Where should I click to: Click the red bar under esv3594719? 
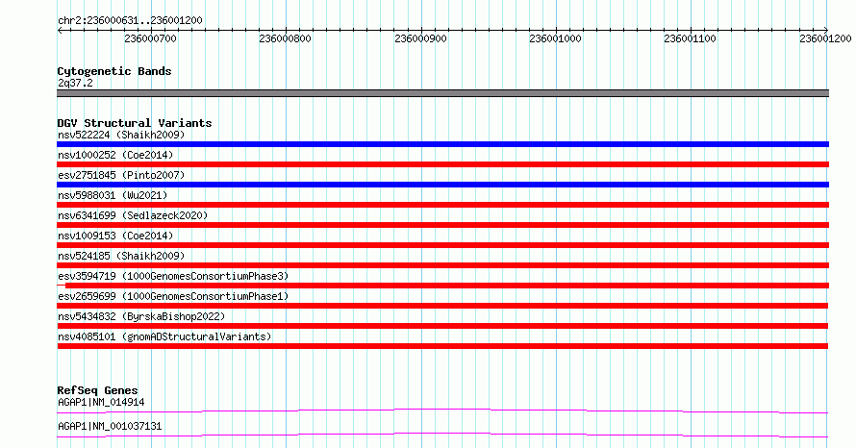point(442,286)
